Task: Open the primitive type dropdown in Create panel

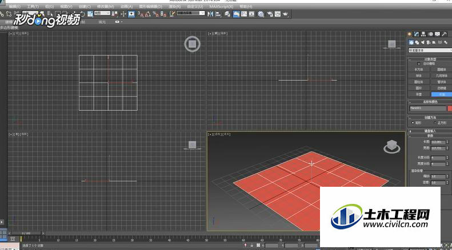Action: [x=430, y=50]
